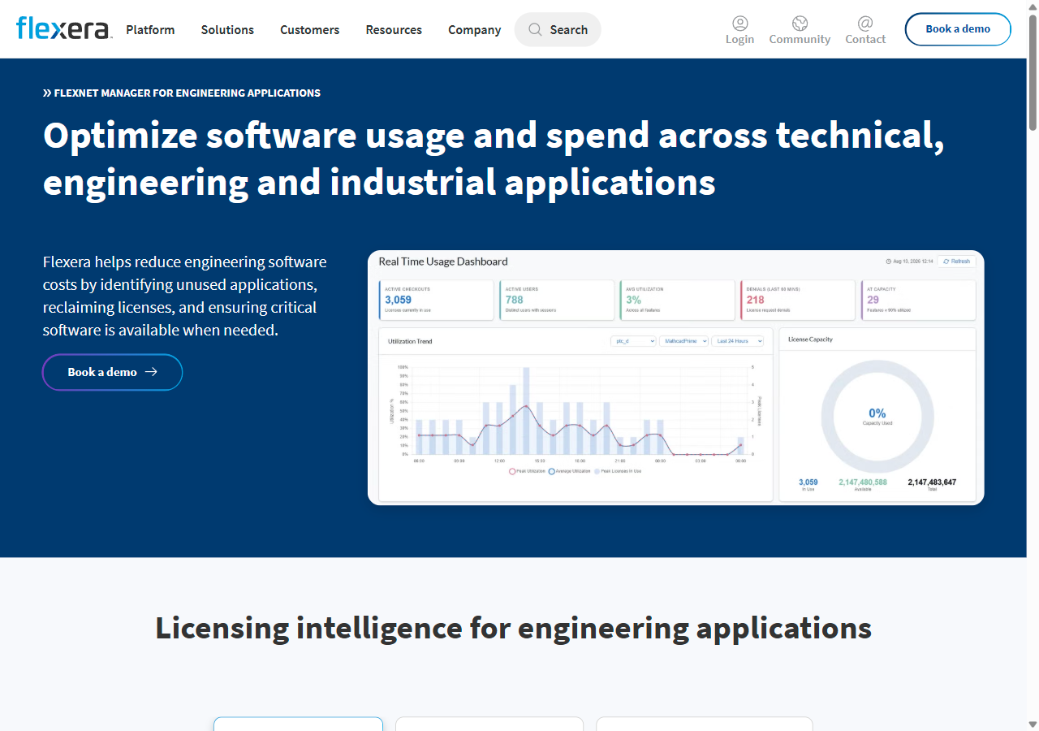Viewport: 1039px width, 731px height.
Task: Click Book a demo below hero paragraph
Action: [112, 372]
